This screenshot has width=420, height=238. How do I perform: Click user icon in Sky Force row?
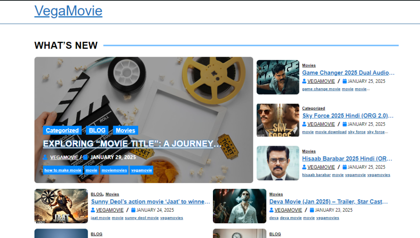pyautogui.click(x=304, y=124)
